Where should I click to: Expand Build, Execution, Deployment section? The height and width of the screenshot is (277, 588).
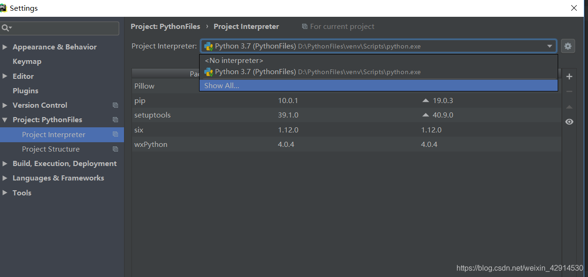pos(5,164)
